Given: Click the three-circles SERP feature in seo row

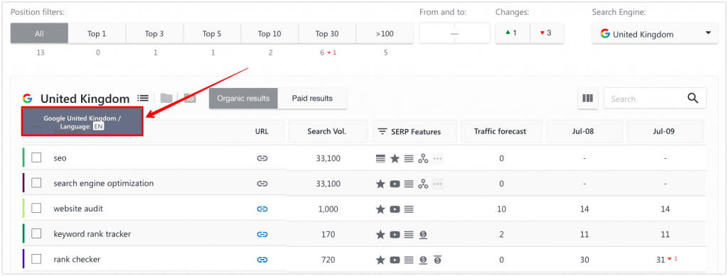Looking at the screenshot, I should coord(423,159).
